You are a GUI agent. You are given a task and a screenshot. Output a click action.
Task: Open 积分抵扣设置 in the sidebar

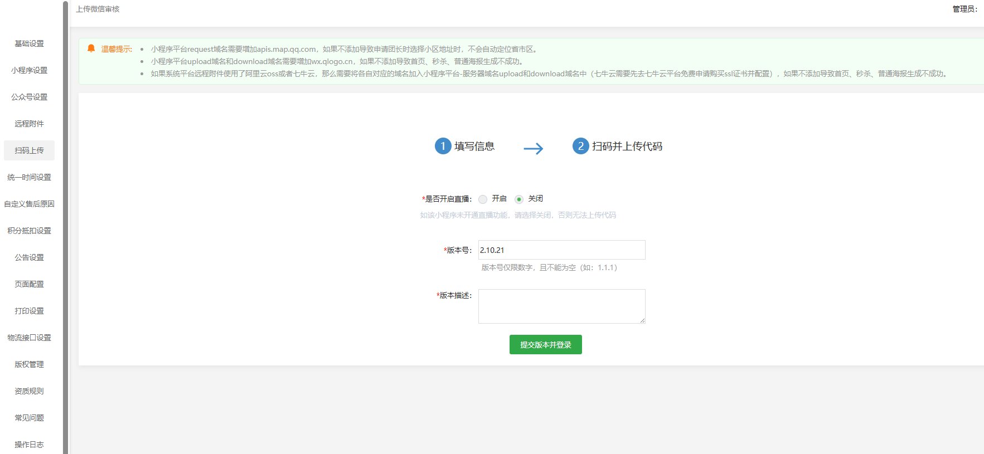pyautogui.click(x=29, y=231)
